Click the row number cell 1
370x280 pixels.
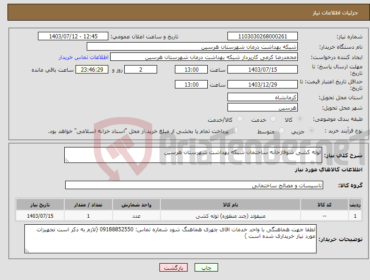click(x=355, y=216)
